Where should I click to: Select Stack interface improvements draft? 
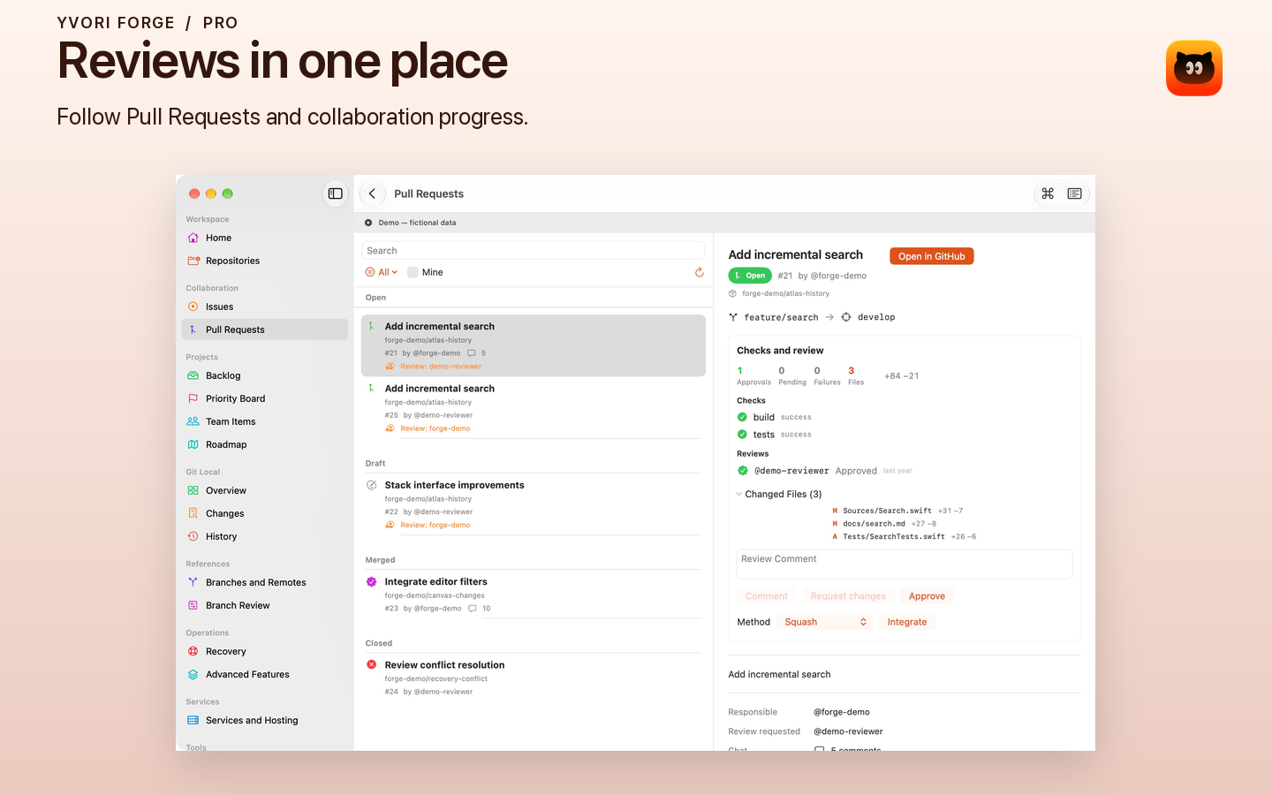(534, 504)
